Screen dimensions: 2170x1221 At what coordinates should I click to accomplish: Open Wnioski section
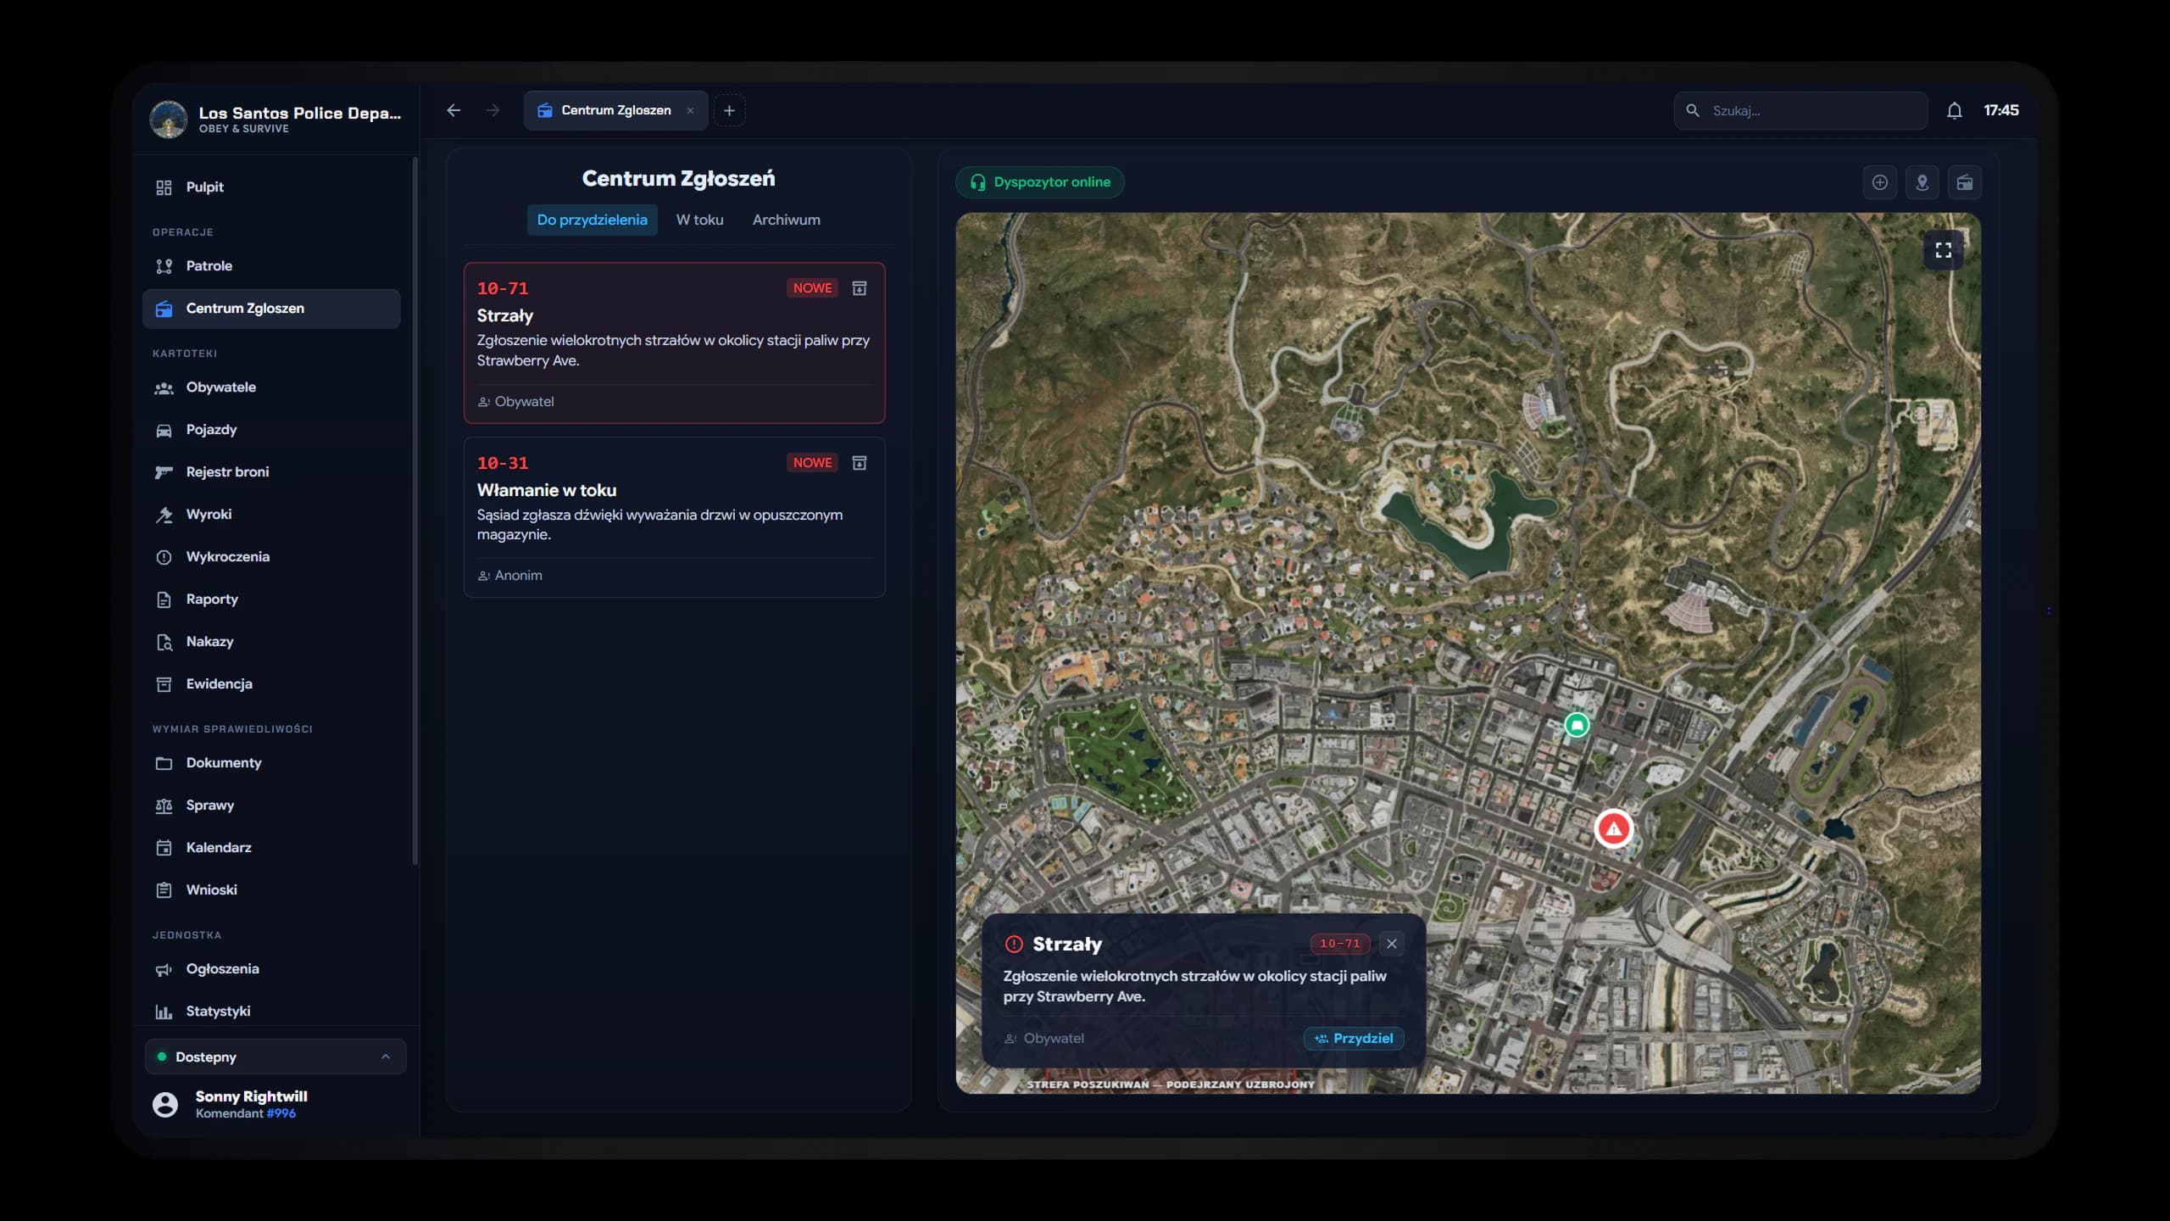271,890
